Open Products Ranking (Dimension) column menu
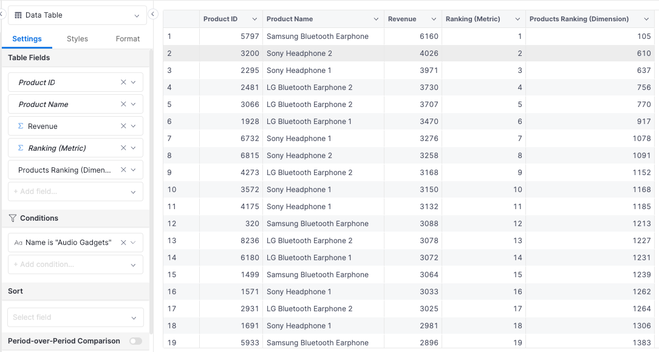Screen dimensions: 659x352 (x=646, y=19)
